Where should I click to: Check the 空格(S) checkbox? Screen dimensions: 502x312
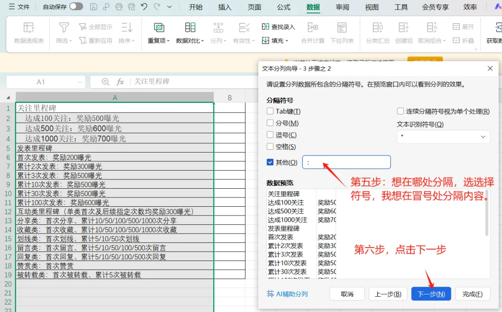(x=270, y=146)
